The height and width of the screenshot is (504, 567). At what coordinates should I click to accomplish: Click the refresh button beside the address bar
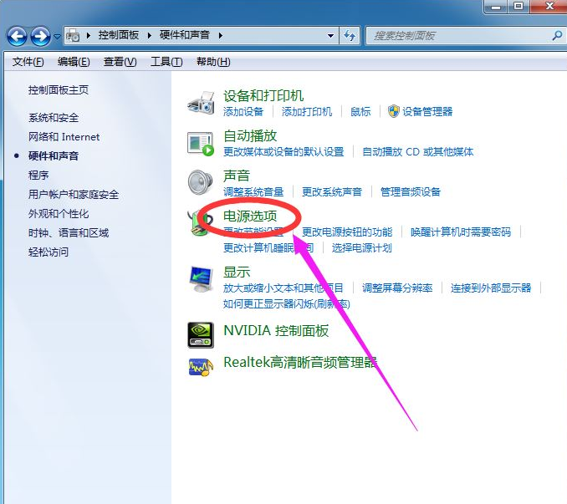pyautogui.click(x=350, y=36)
